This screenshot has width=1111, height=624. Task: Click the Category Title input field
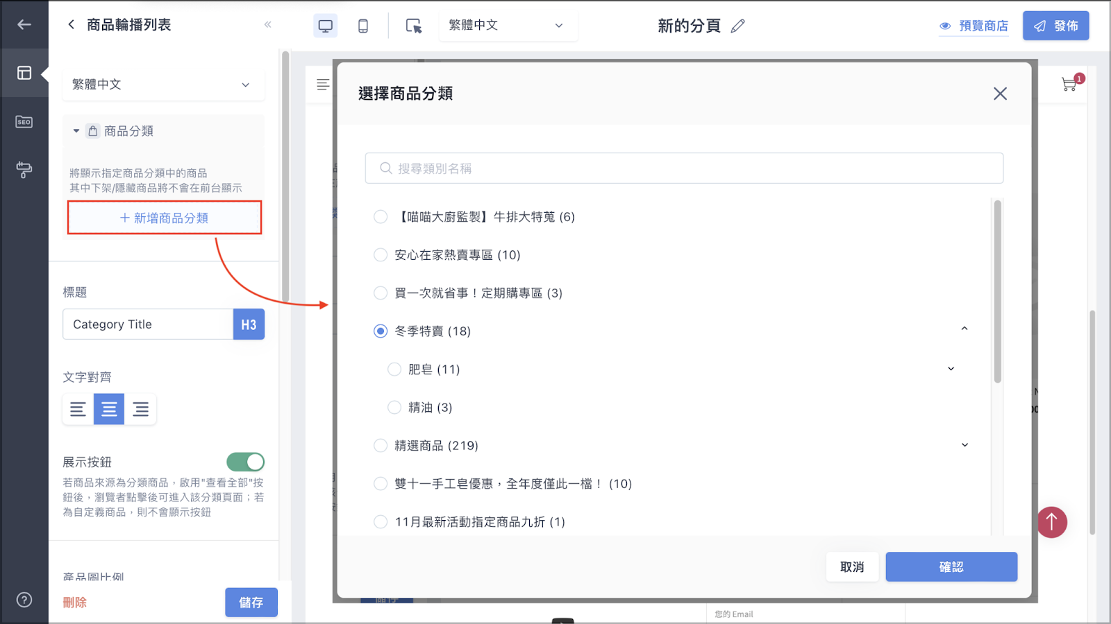[x=148, y=324]
